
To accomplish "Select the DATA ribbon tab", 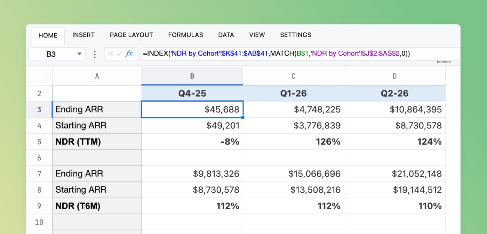I will point(226,35).
